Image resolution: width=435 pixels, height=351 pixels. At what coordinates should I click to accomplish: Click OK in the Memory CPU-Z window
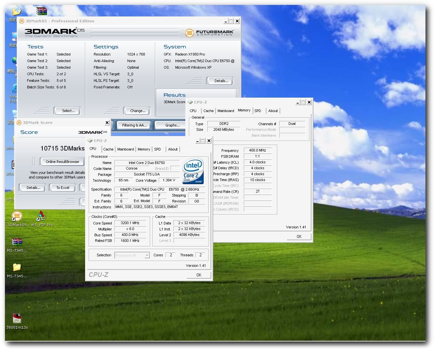click(299, 237)
